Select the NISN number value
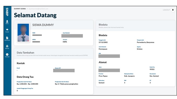 [x=37, y=35]
